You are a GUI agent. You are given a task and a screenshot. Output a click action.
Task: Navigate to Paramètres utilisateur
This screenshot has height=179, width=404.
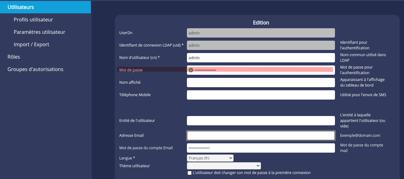click(39, 32)
